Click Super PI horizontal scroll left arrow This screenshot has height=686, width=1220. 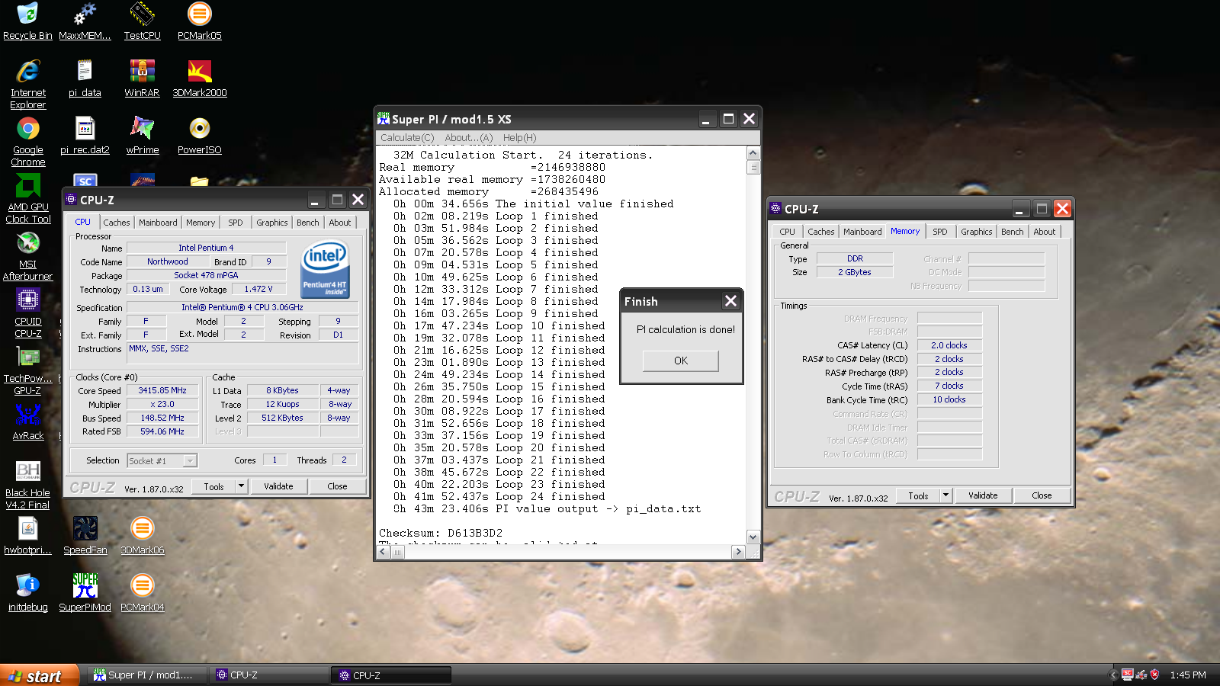tap(384, 552)
